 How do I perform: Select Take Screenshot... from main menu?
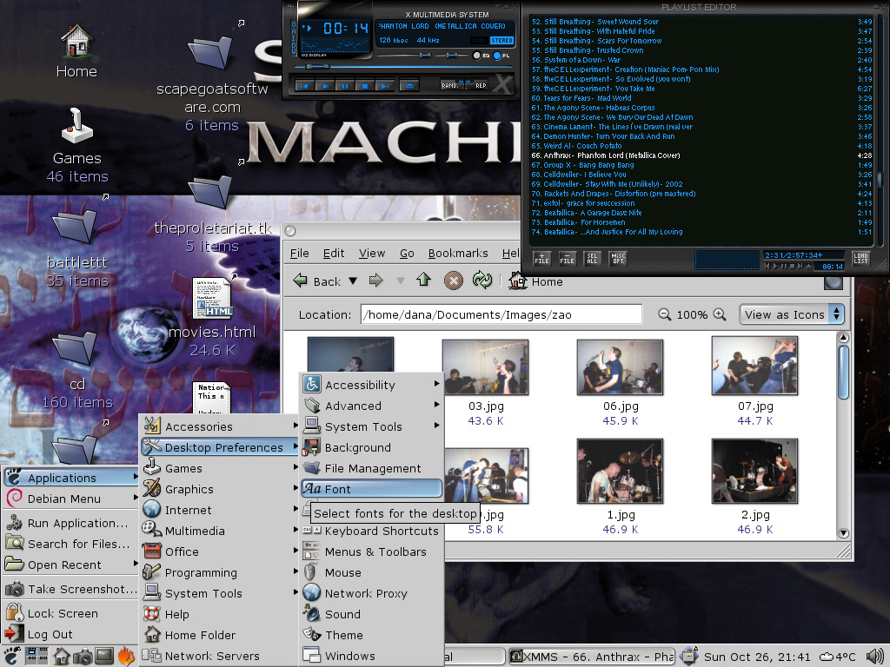pyautogui.click(x=71, y=589)
